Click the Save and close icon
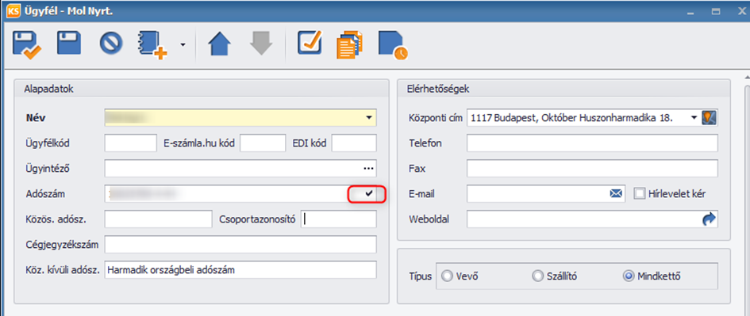 [x=27, y=44]
